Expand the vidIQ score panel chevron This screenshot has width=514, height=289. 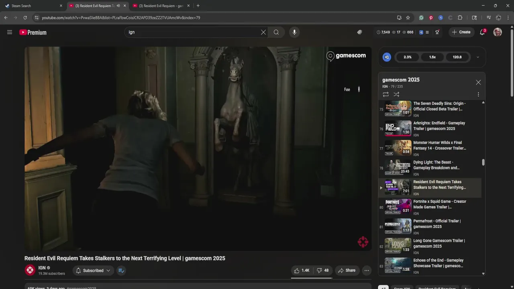(x=477, y=57)
